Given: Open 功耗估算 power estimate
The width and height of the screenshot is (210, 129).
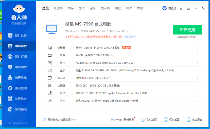Looking at the screenshot, I should 149,120.
